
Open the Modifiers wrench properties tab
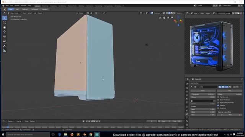187,114
